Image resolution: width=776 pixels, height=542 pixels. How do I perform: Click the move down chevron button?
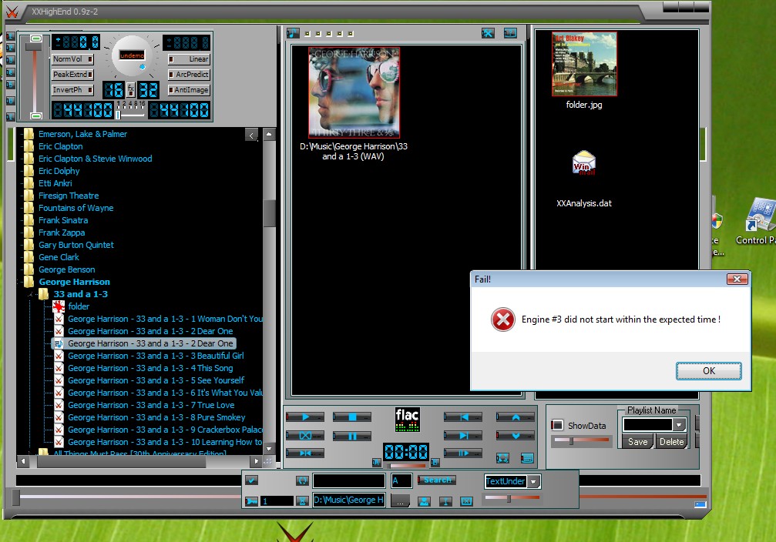point(516,436)
